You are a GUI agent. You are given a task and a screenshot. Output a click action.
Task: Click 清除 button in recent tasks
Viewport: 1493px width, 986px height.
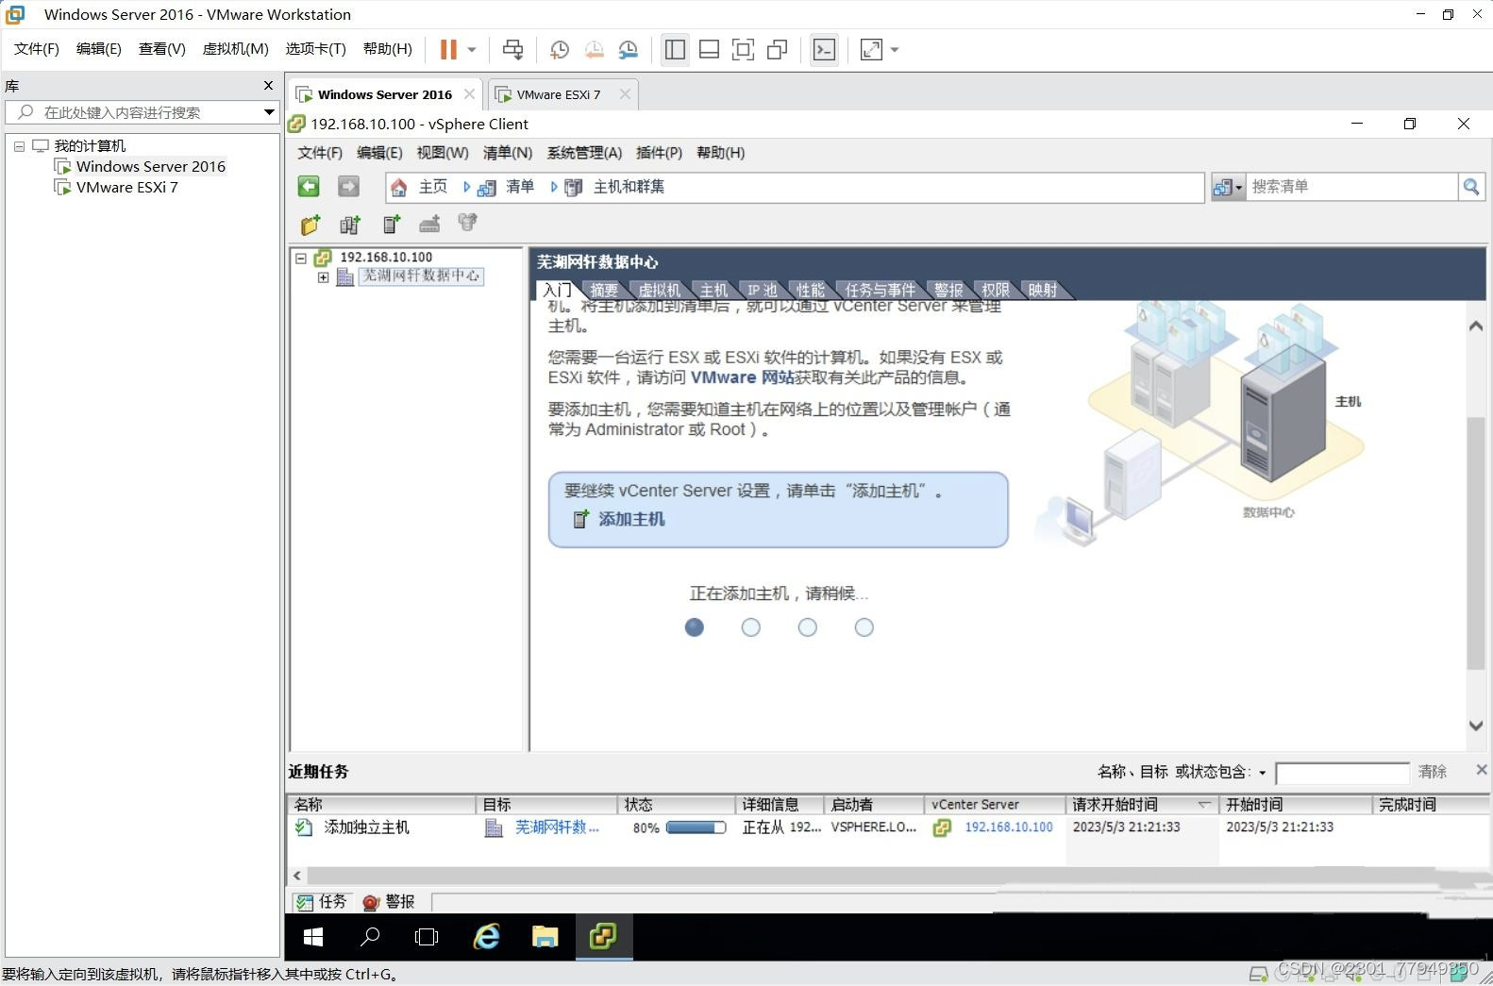pyautogui.click(x=1432, y=772)
